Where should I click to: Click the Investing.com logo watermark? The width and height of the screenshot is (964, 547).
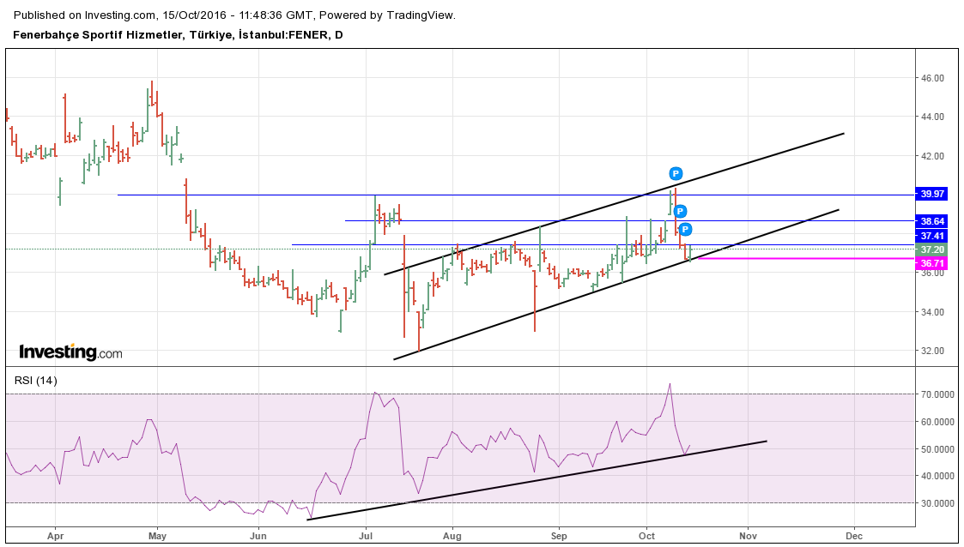70,352
